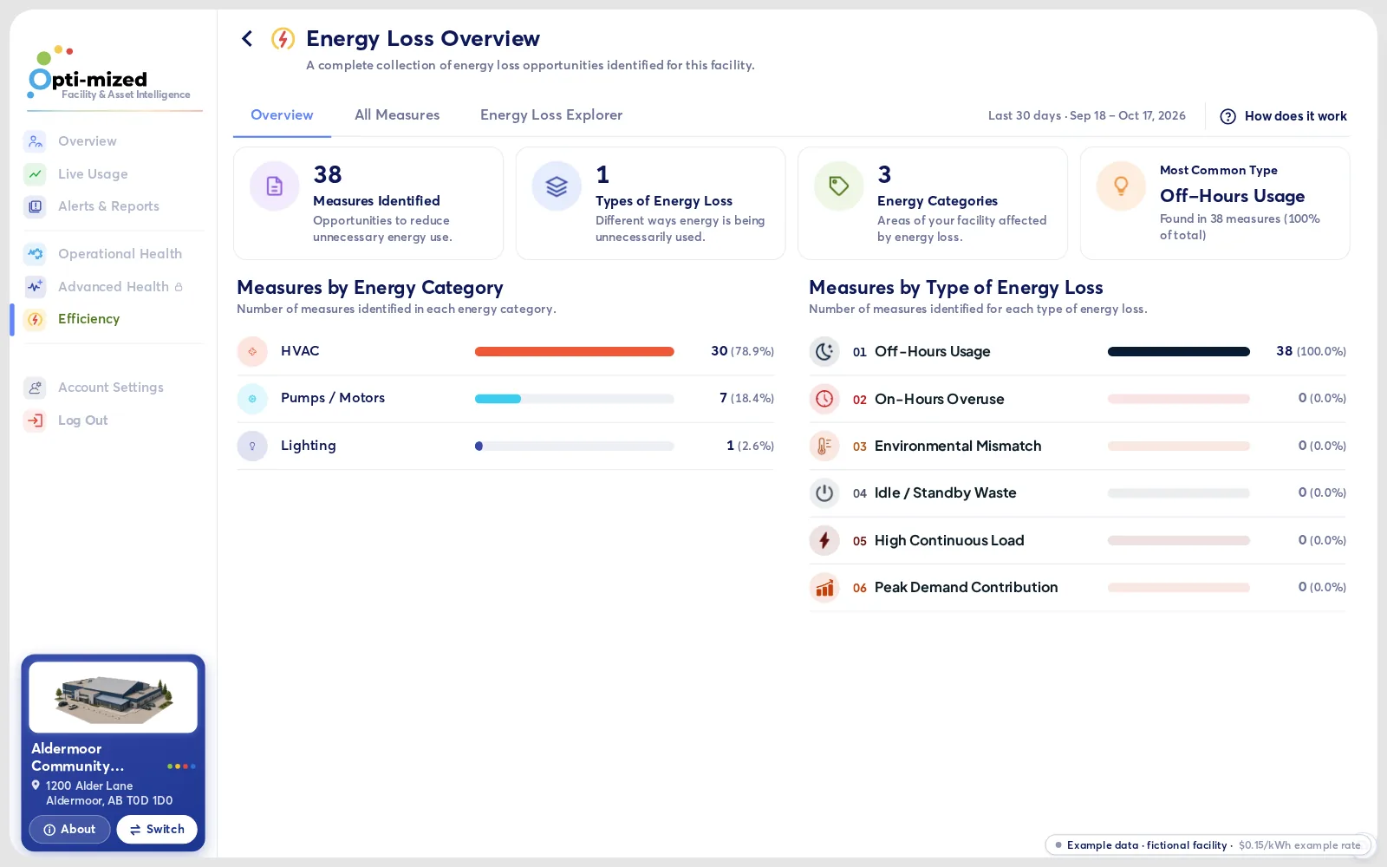Switch to the All Measures tab
1387x867 pixels.
click(397, 115)
